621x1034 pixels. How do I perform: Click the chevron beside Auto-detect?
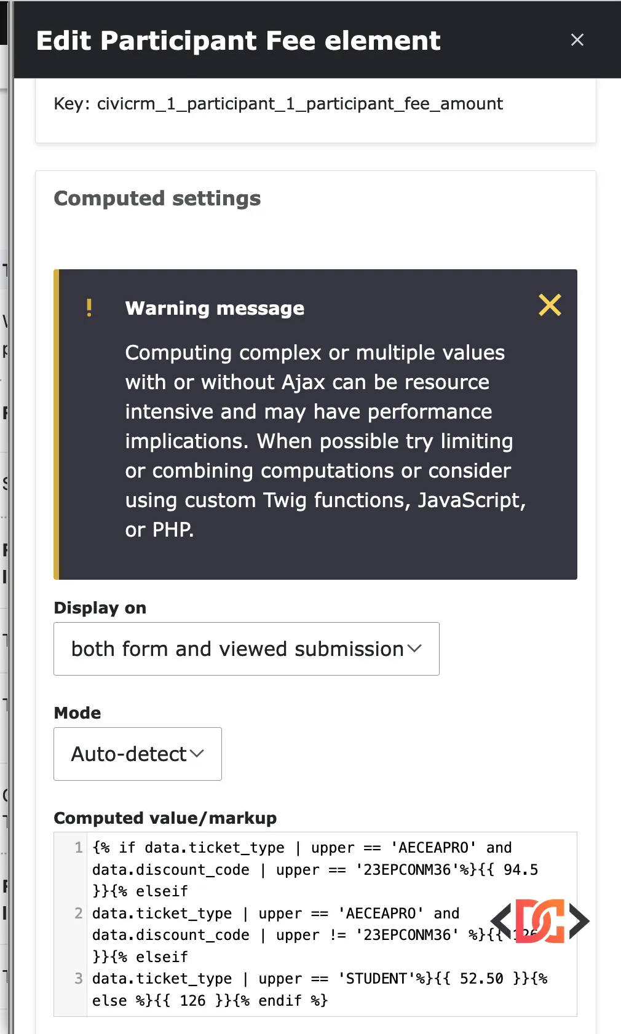click(x=197, y=754)
